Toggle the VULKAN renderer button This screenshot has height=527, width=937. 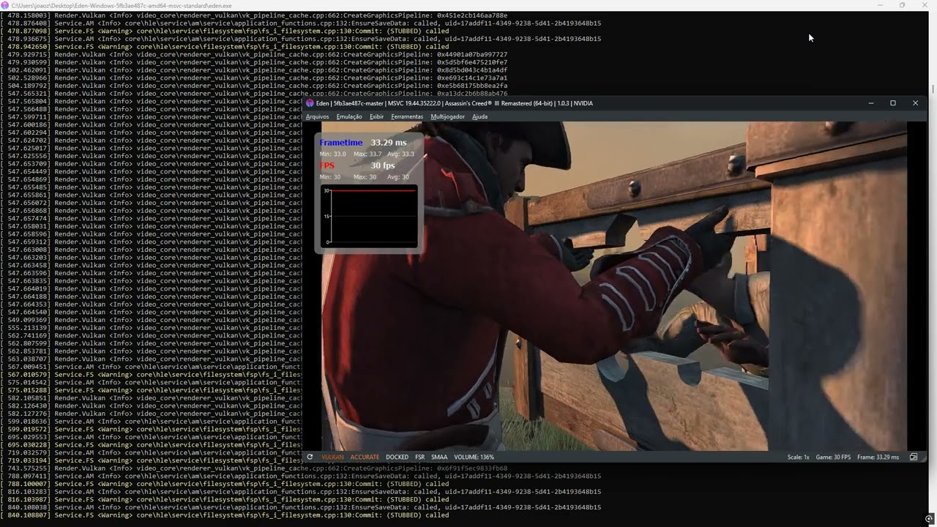coord(332,457)
